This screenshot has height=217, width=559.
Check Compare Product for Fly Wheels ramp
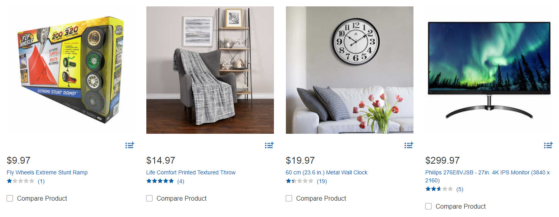(x=10, y=198)
